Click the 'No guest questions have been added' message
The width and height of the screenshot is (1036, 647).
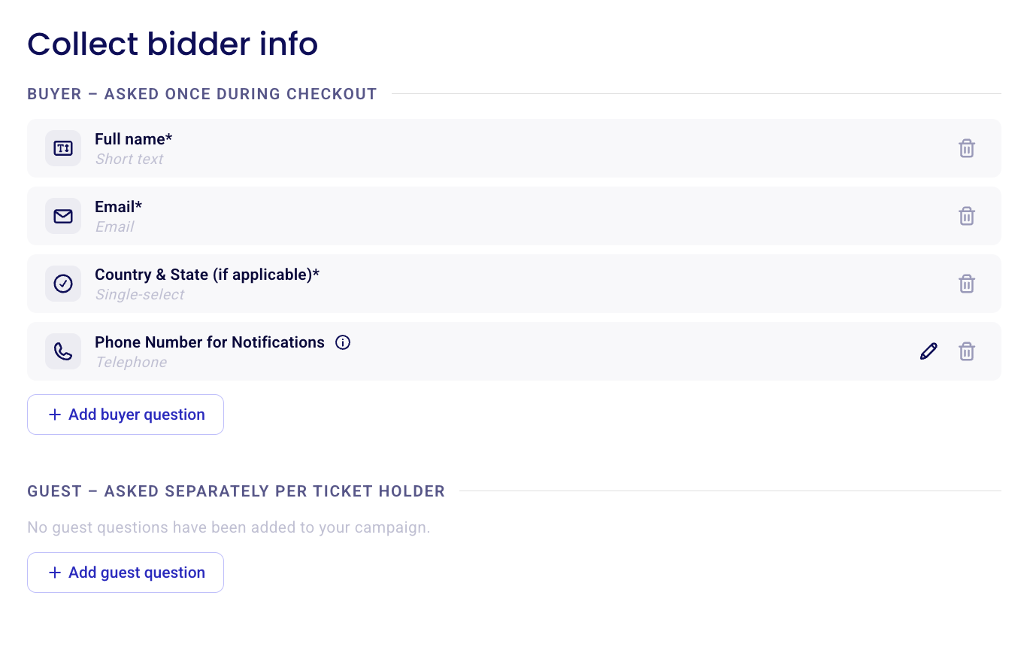click(x=229, y=527)
